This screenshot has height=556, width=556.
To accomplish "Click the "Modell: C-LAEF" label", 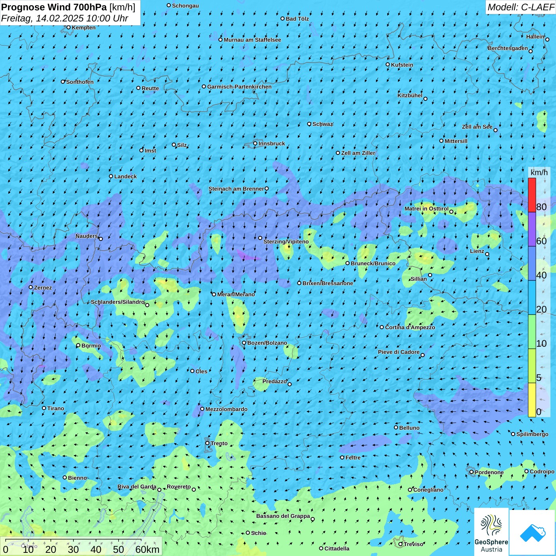I will coord(521,7).
